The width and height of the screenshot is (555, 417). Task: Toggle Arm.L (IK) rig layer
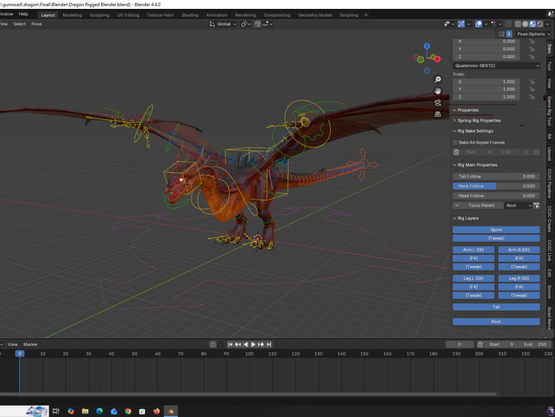click(473, 250)
